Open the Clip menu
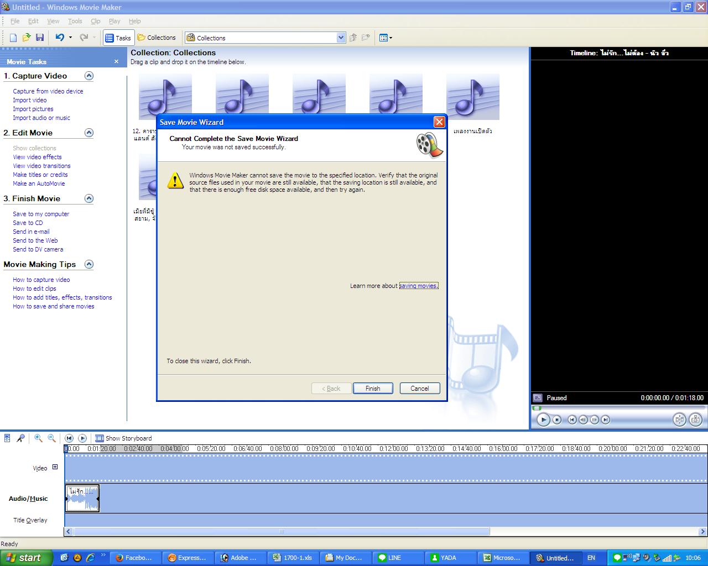Image resolution: width=708 pixels, height=566 pixels. (96, 21)
